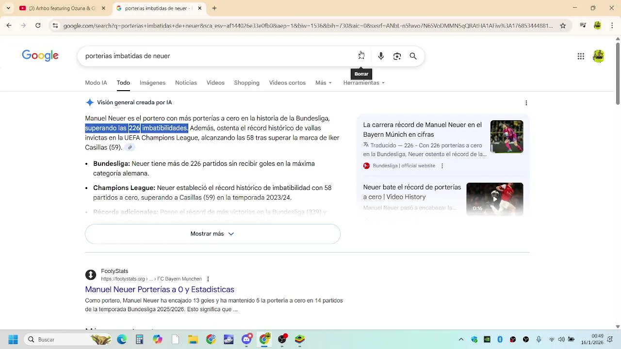Open the Google apps grid
This screenshot has width=621, height=349.
tap(581, 56)
